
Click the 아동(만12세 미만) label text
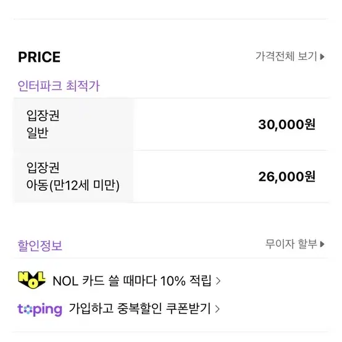tap(73, 185)
